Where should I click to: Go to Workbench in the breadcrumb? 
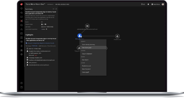(x=50, y=4)
